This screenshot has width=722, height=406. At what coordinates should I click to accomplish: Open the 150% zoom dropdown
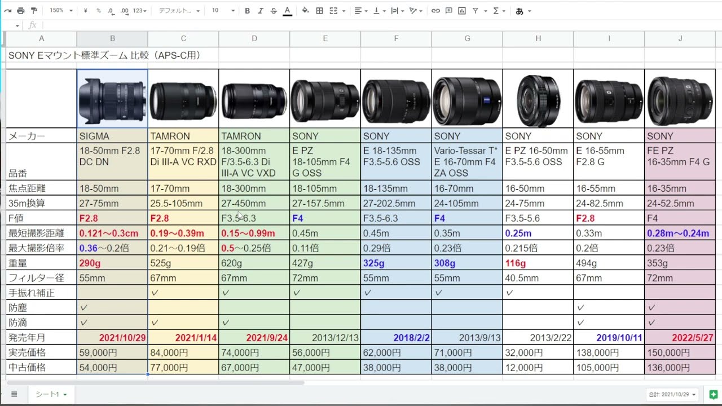pyautogui.click(x=60, y=11)
